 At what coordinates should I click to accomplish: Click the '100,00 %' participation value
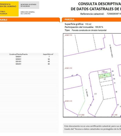coord(99,27)
